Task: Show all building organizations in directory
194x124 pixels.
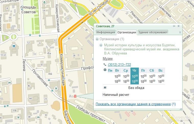Action: point(133,104)
